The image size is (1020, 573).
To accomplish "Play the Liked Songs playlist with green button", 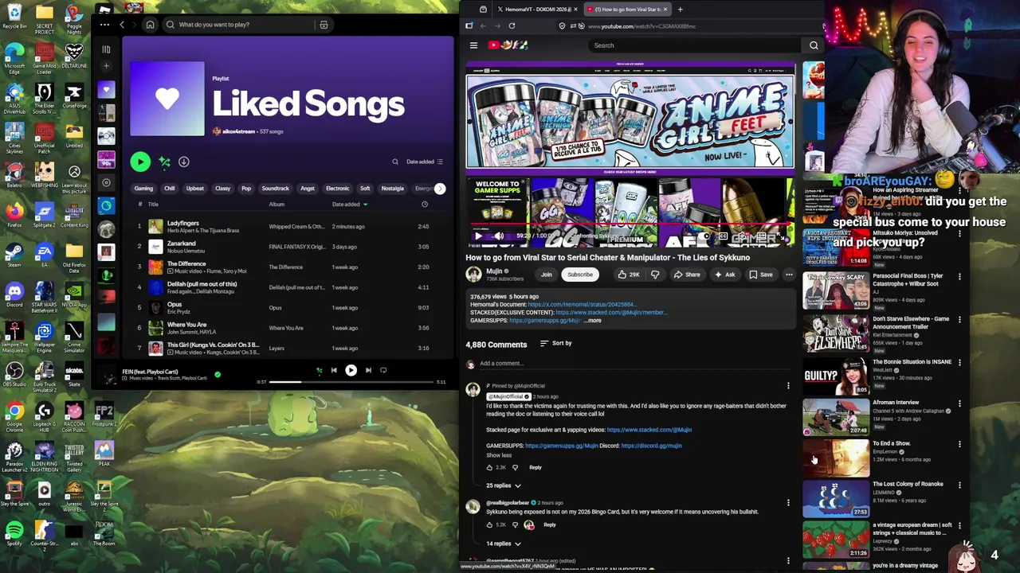I will click(x=140, y=162).
